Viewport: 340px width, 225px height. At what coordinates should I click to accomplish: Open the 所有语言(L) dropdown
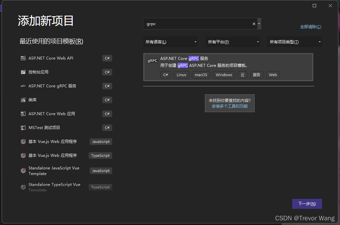(x=170, y=42)
